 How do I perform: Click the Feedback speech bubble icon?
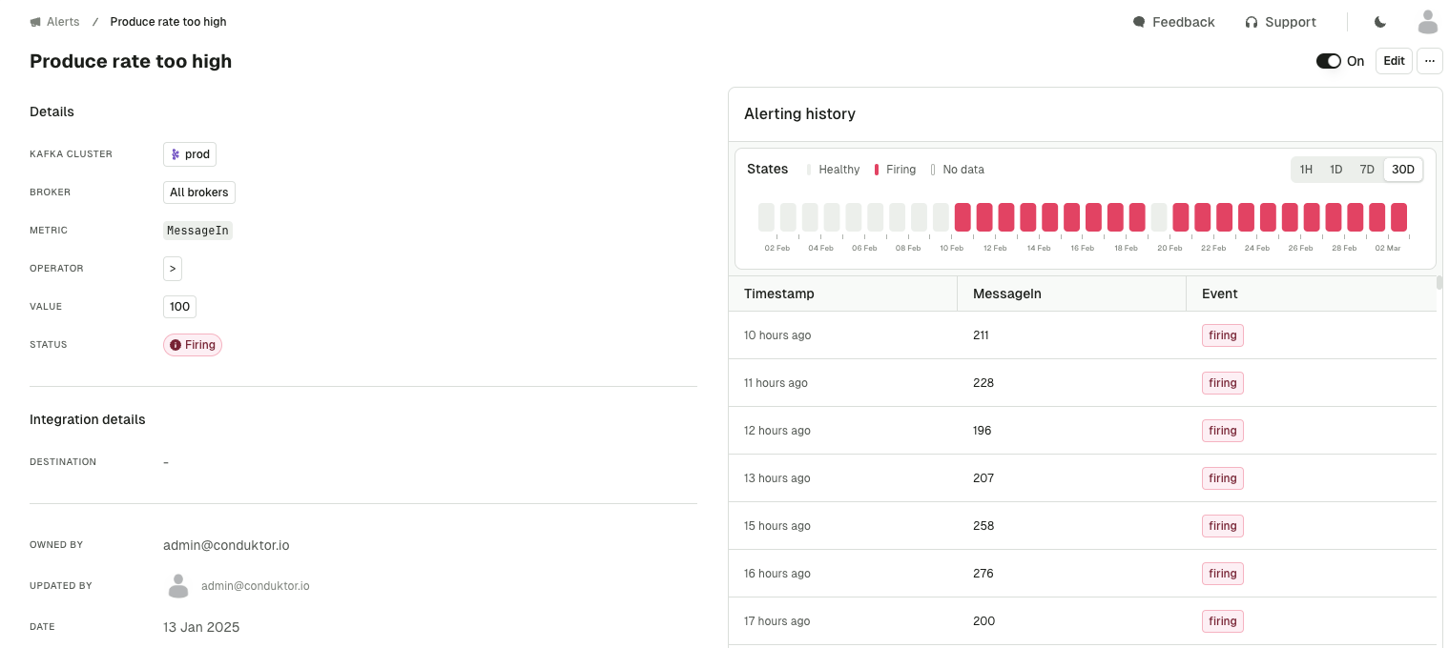[1138, 22]
